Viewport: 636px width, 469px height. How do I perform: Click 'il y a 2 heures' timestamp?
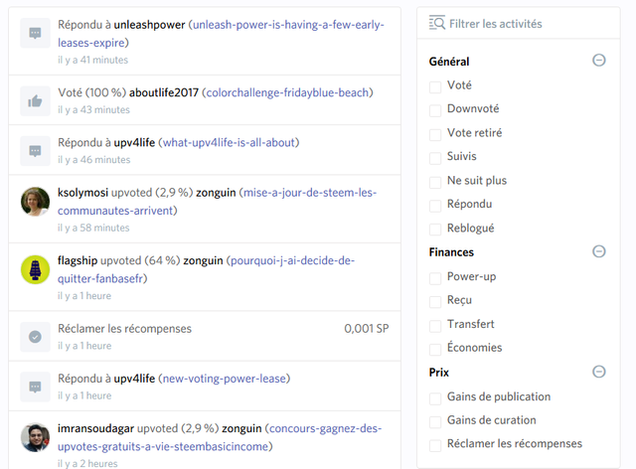click(x=87, y=463)
